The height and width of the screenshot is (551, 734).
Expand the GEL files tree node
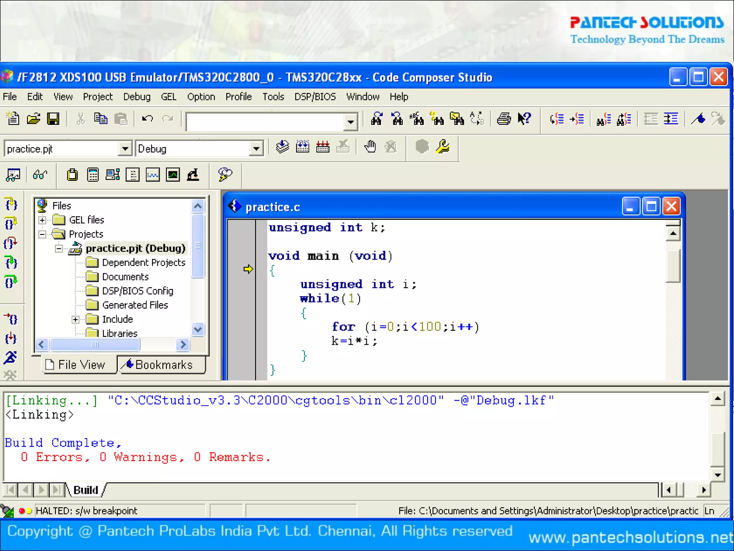pyautogui.click(x=42, y=220)
